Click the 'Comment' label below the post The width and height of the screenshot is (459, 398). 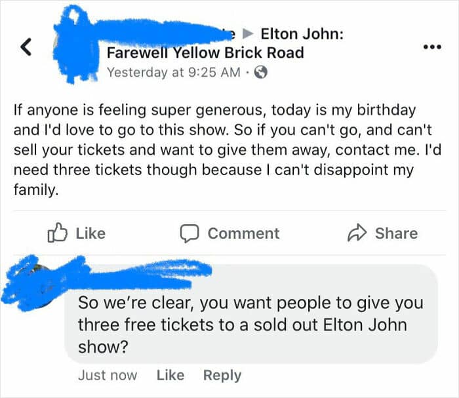pos(243,233)
